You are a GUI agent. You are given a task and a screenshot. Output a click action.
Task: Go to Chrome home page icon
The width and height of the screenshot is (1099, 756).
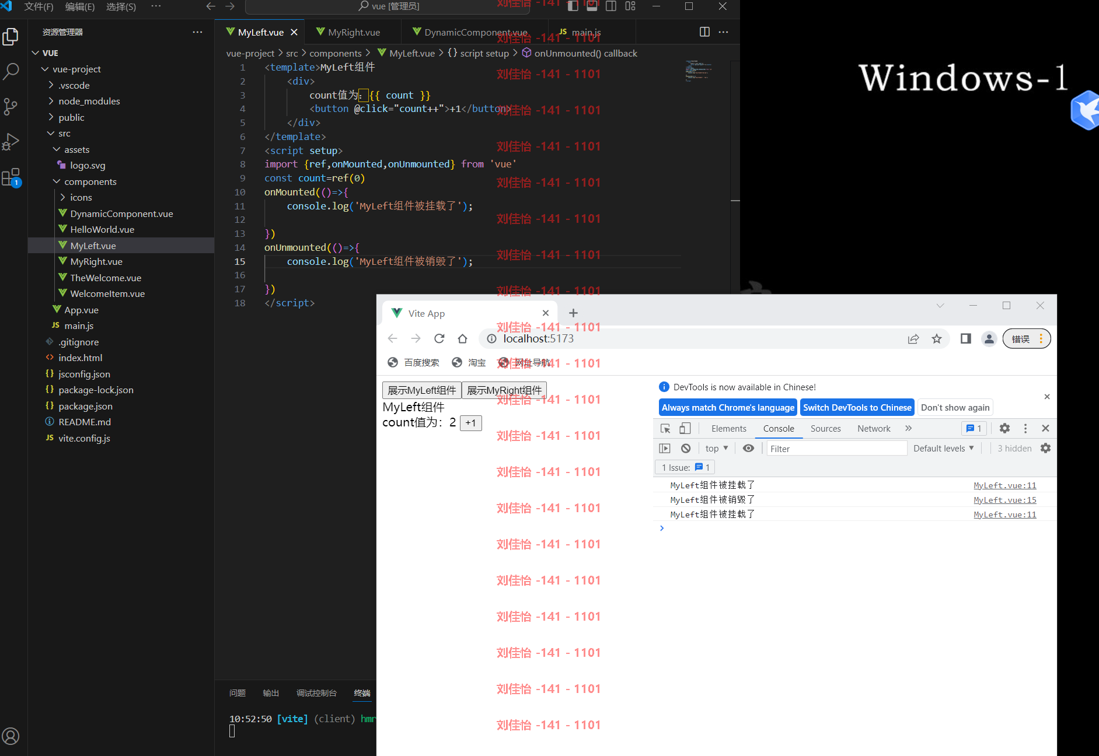[463, 338]
